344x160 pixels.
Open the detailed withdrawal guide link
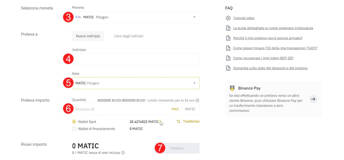click(x=273, y=28)
